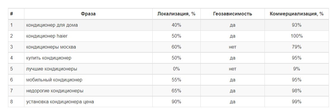334x111 pixels.
Task: Click the Локализация, % column header
Action: (x=176, y=14)
